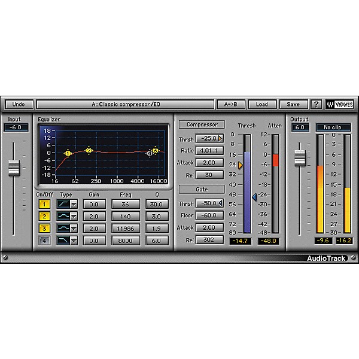The image size is (359, 359).
Task: Click band 1 high-pass filter type icon
Action: 63,204
